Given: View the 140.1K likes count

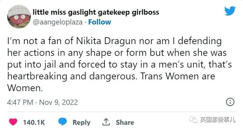Looking at the screenshot, I should click(34, 122).
